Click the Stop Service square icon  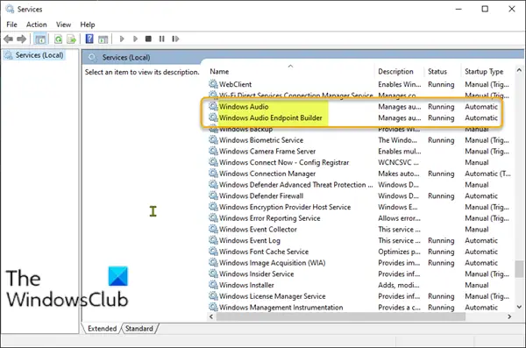click(148, 39)
